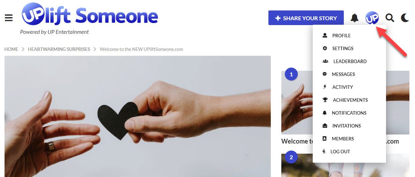
Task: Select Notifications in the dropdown menu
Action: pyautogui.click(x=349, y=113)
